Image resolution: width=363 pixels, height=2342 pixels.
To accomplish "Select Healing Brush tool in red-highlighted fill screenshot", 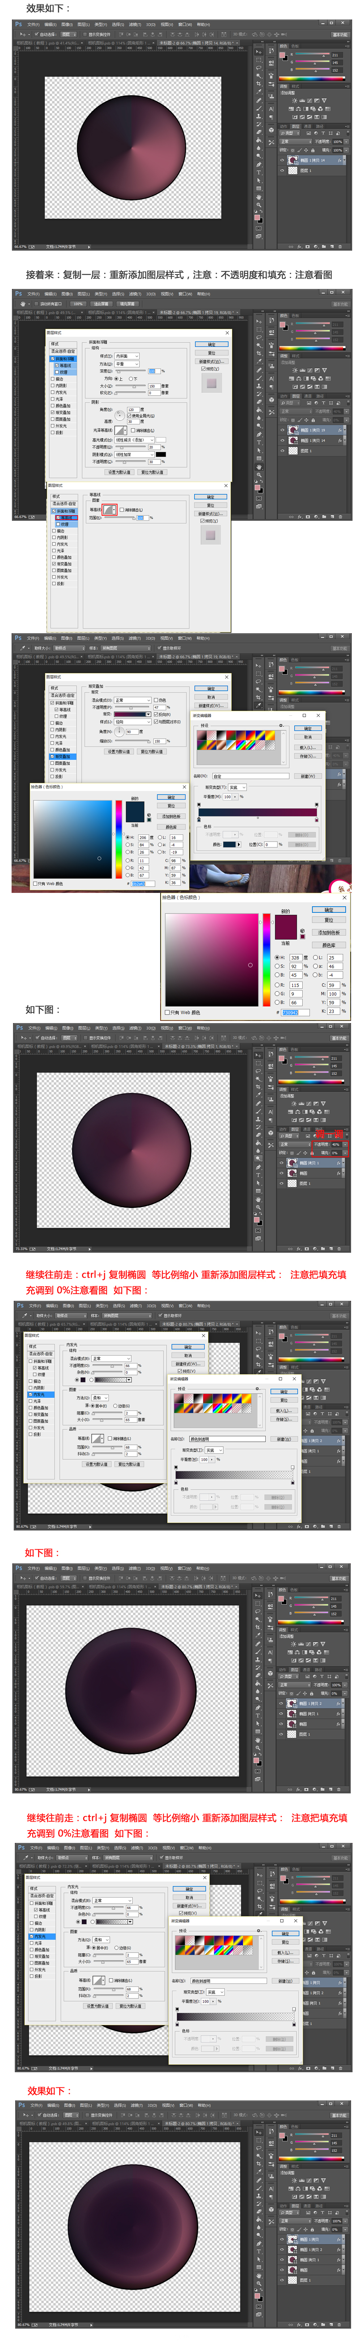I will click(x=259, y=1104).
